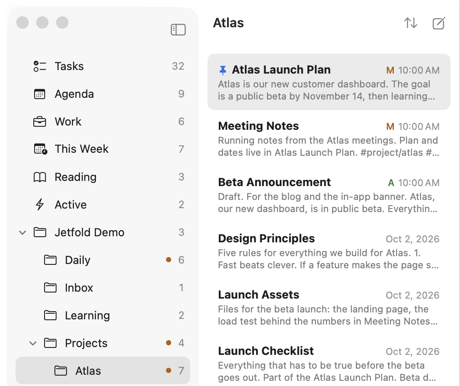
Task: Click the This Week calendar icon
Action: click(40, 149)
